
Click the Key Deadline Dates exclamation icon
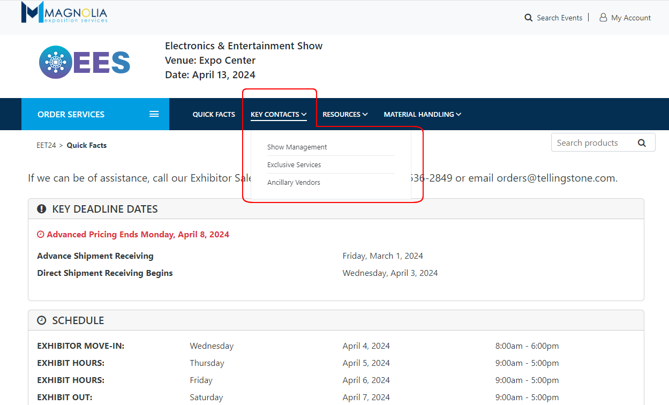pos(42,209)
